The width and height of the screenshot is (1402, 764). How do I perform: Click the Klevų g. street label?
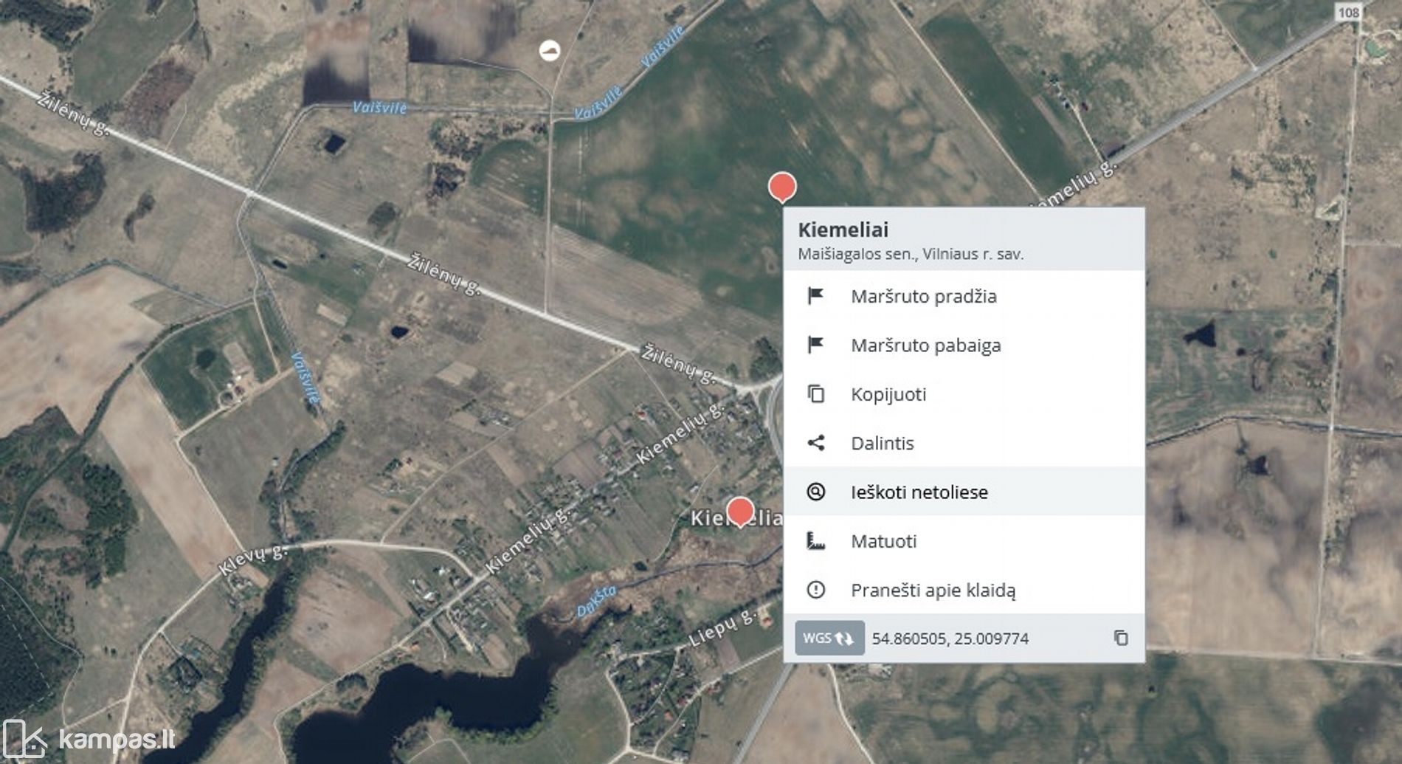pos(253,559)
